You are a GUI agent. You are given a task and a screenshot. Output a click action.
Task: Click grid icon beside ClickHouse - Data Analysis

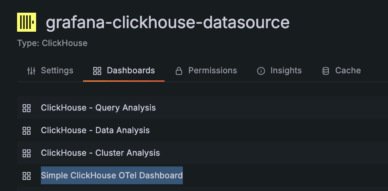(x=27, y=130)
